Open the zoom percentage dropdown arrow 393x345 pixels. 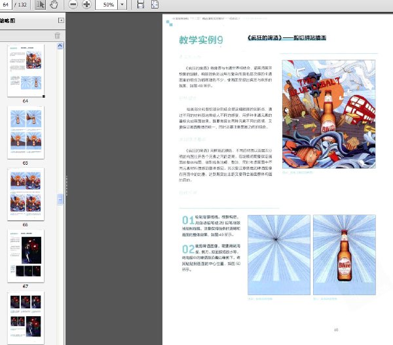(x=122, y=5)
